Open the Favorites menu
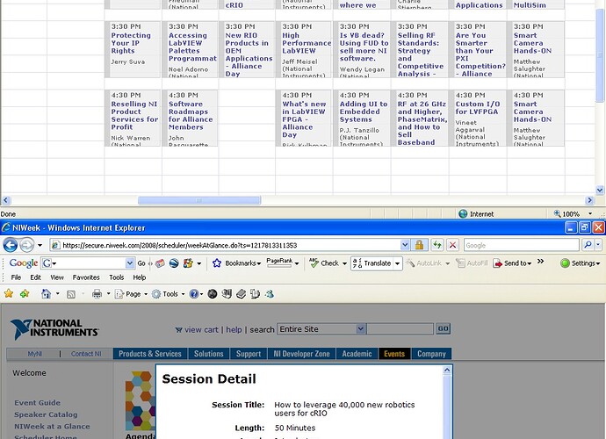 [86, 277]
